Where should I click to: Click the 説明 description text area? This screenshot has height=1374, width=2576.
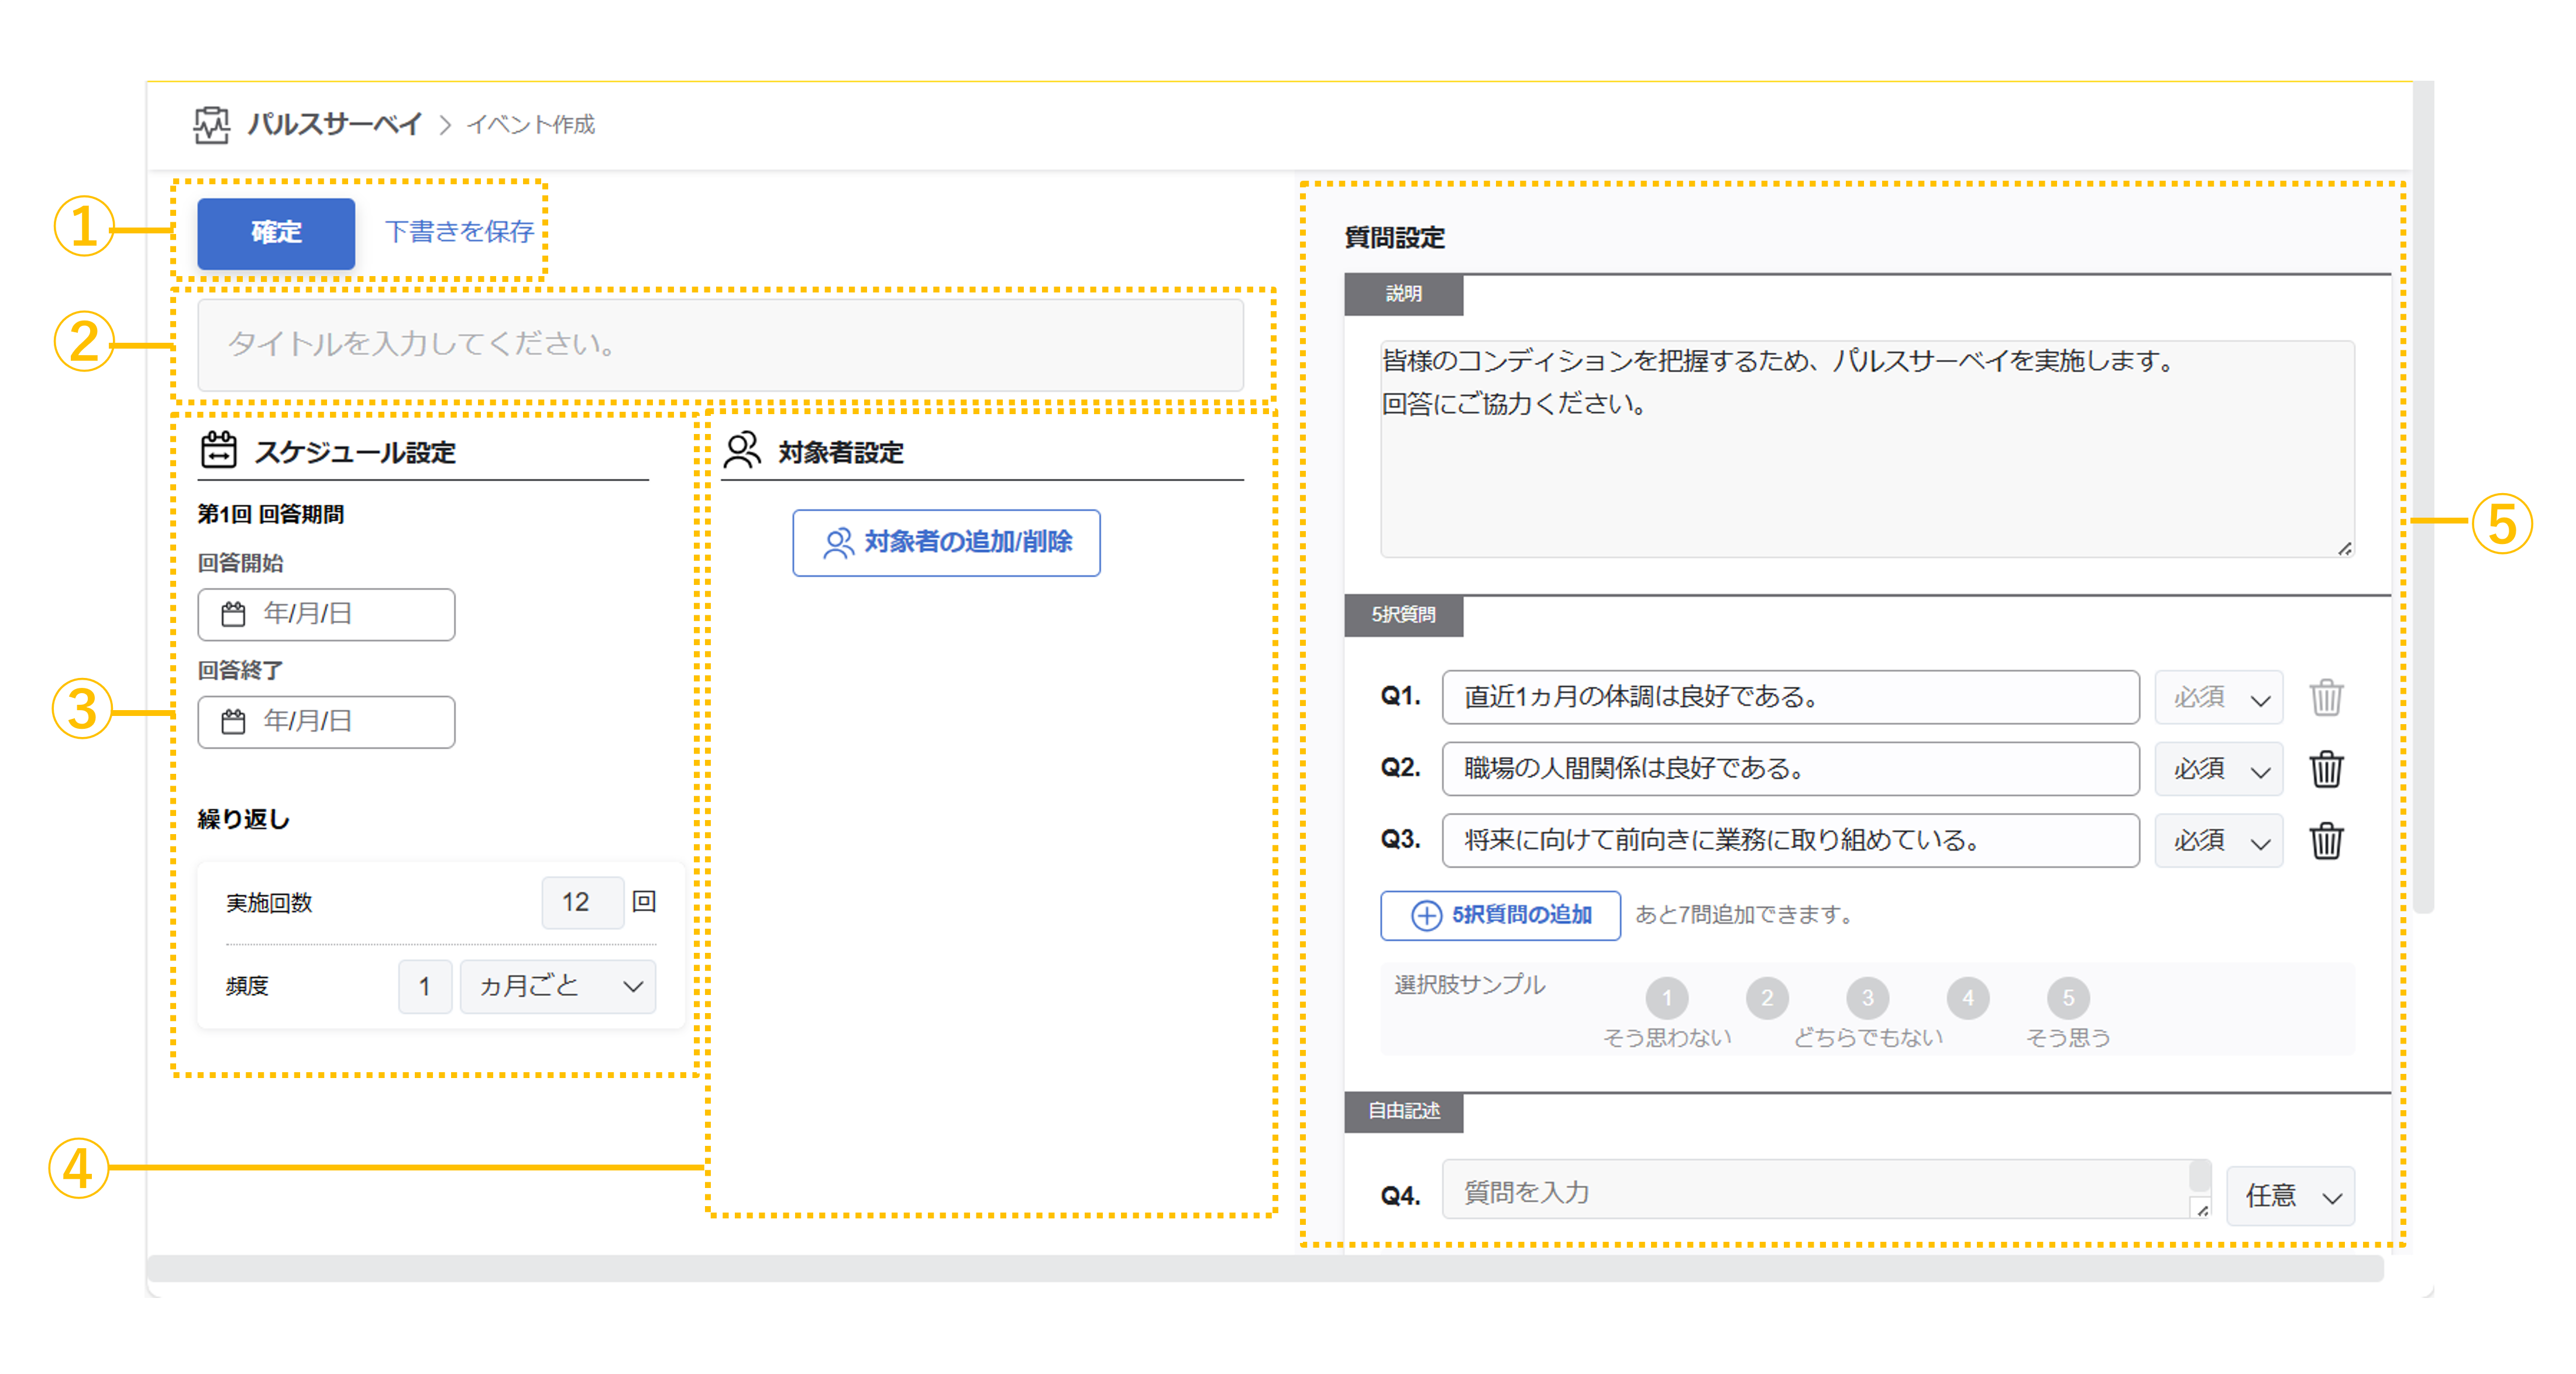click(x=1867, y=449)
